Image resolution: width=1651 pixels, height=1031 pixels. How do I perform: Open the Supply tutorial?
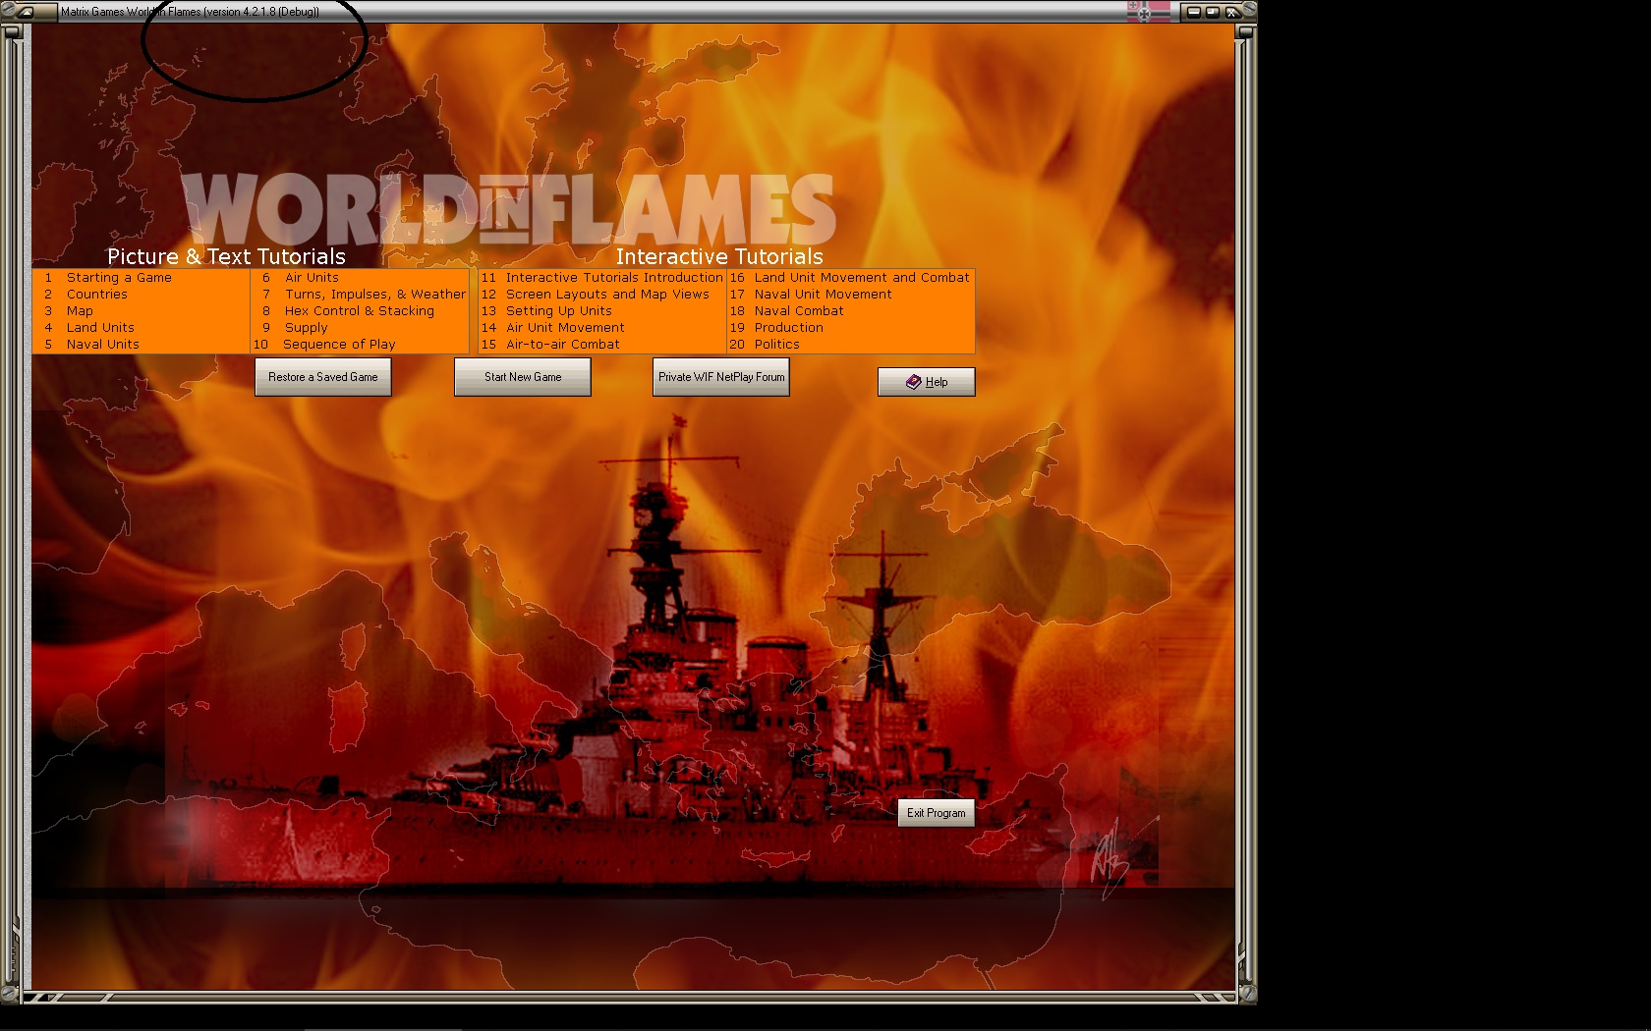point(306,327)
